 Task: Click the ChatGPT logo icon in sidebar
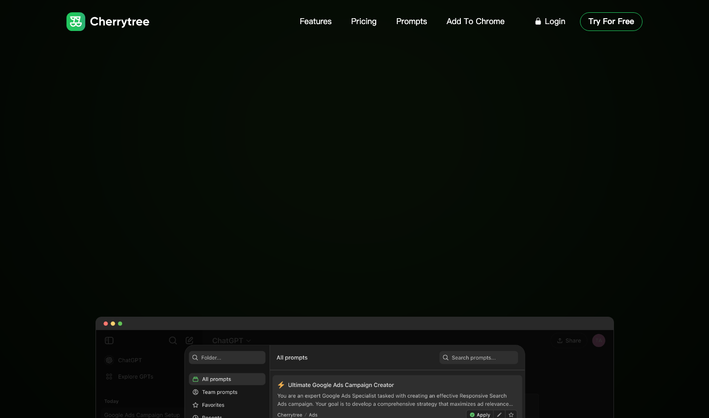click(109, 360)
